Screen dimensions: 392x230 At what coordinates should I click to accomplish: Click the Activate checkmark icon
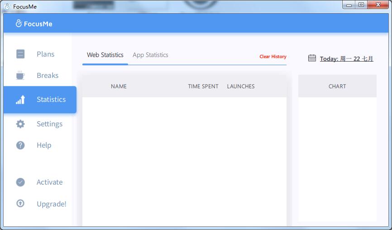[20, 182]
